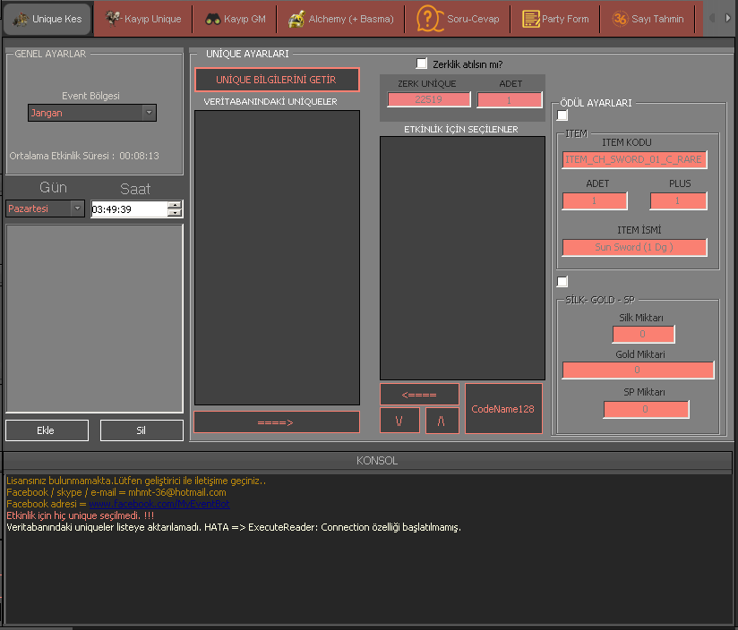Click the Alchemy tab icon
The image size is (738, 630).
[x=296, y=19]
